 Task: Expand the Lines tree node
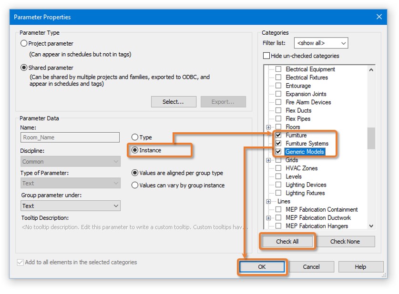tap(268, 201)
